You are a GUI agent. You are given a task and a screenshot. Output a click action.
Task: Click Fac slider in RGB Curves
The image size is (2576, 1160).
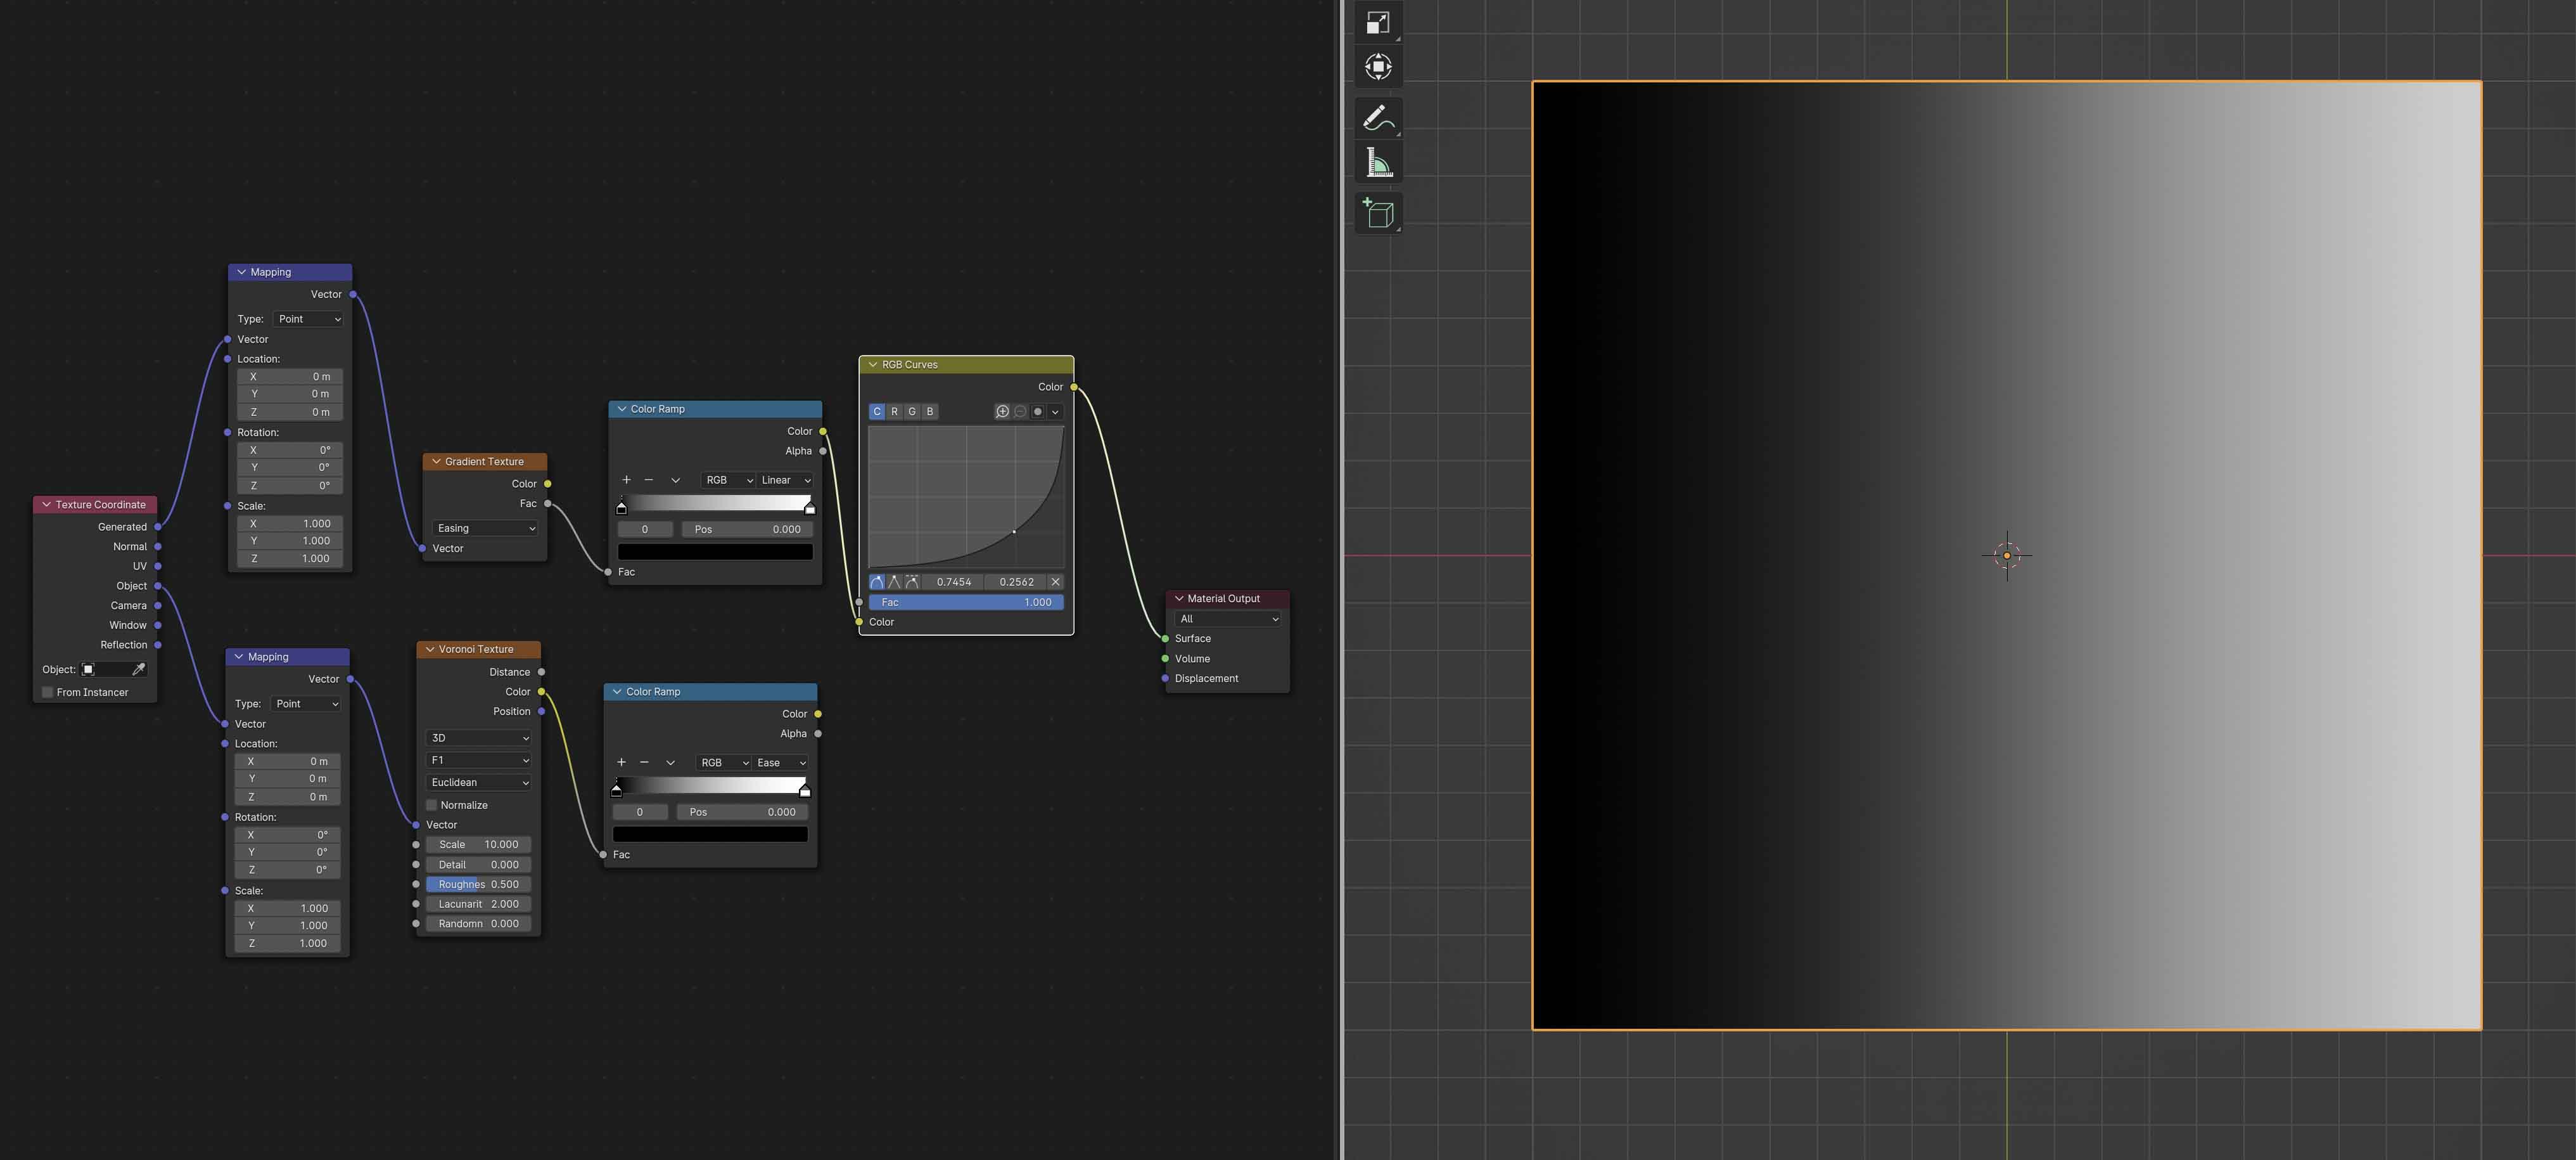966,603
